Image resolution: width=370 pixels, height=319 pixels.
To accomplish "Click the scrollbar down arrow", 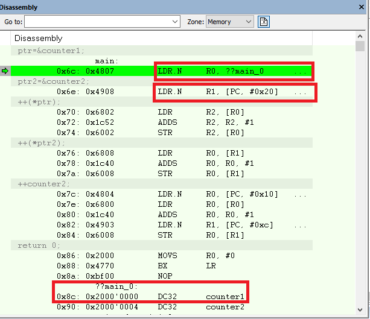I will pos(360,310).
